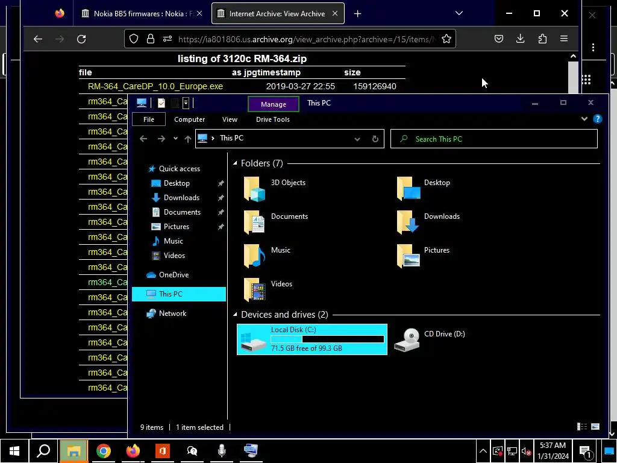Viewport: 617px width, 463px height.
Task: Open the Drive Tools ribbon tab
Action: point(273,119)
